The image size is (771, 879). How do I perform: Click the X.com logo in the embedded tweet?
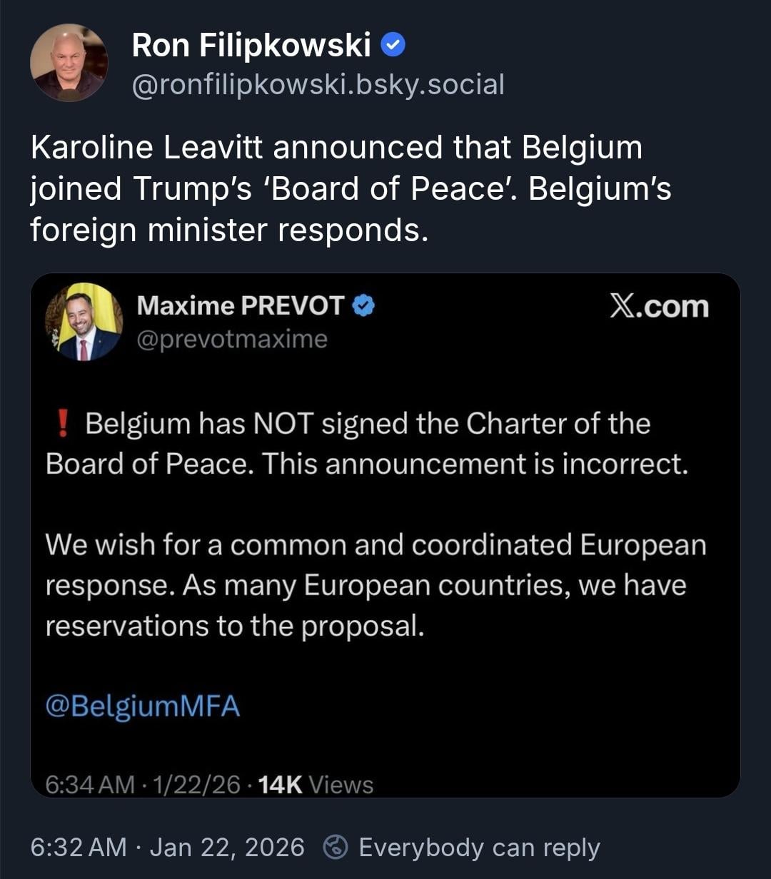659,307
